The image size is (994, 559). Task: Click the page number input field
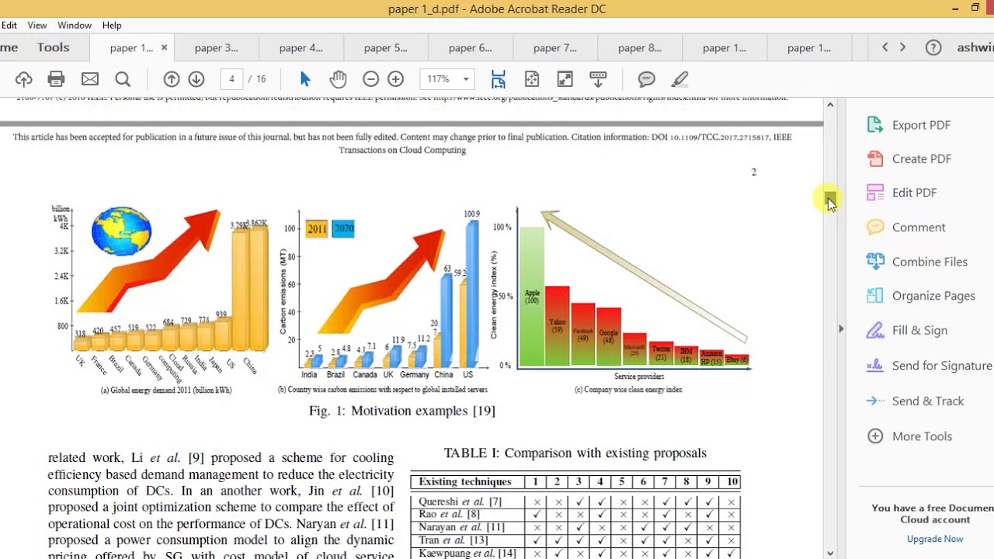pyautogui.click(x=231, y=79)
